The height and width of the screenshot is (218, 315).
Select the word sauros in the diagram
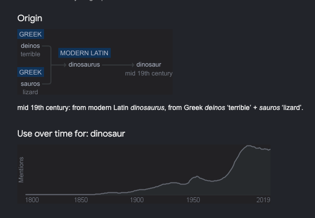30,84
